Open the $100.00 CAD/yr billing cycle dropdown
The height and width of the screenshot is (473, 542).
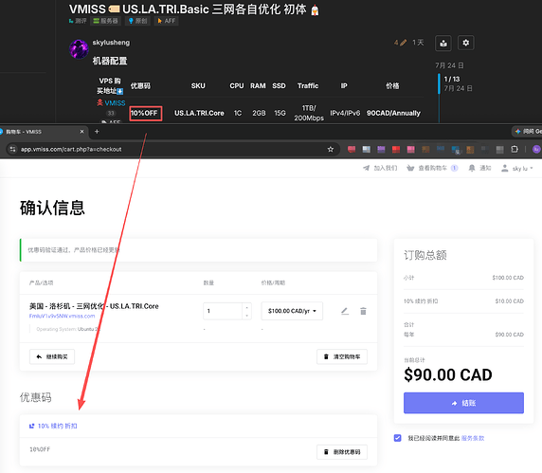point(292,311)
